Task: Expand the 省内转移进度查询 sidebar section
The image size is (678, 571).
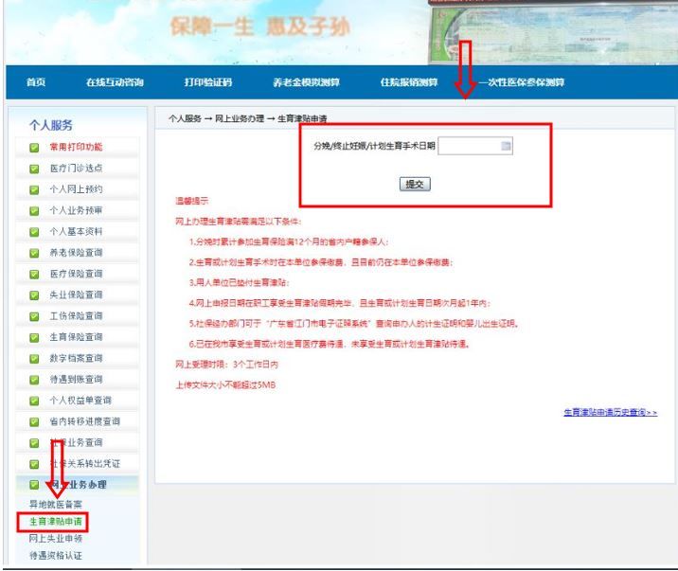Action: 84,421
